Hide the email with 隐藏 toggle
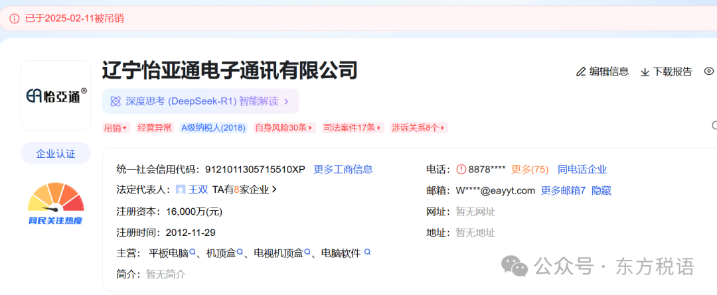This screenshot has height=295, width=717. 601,190
